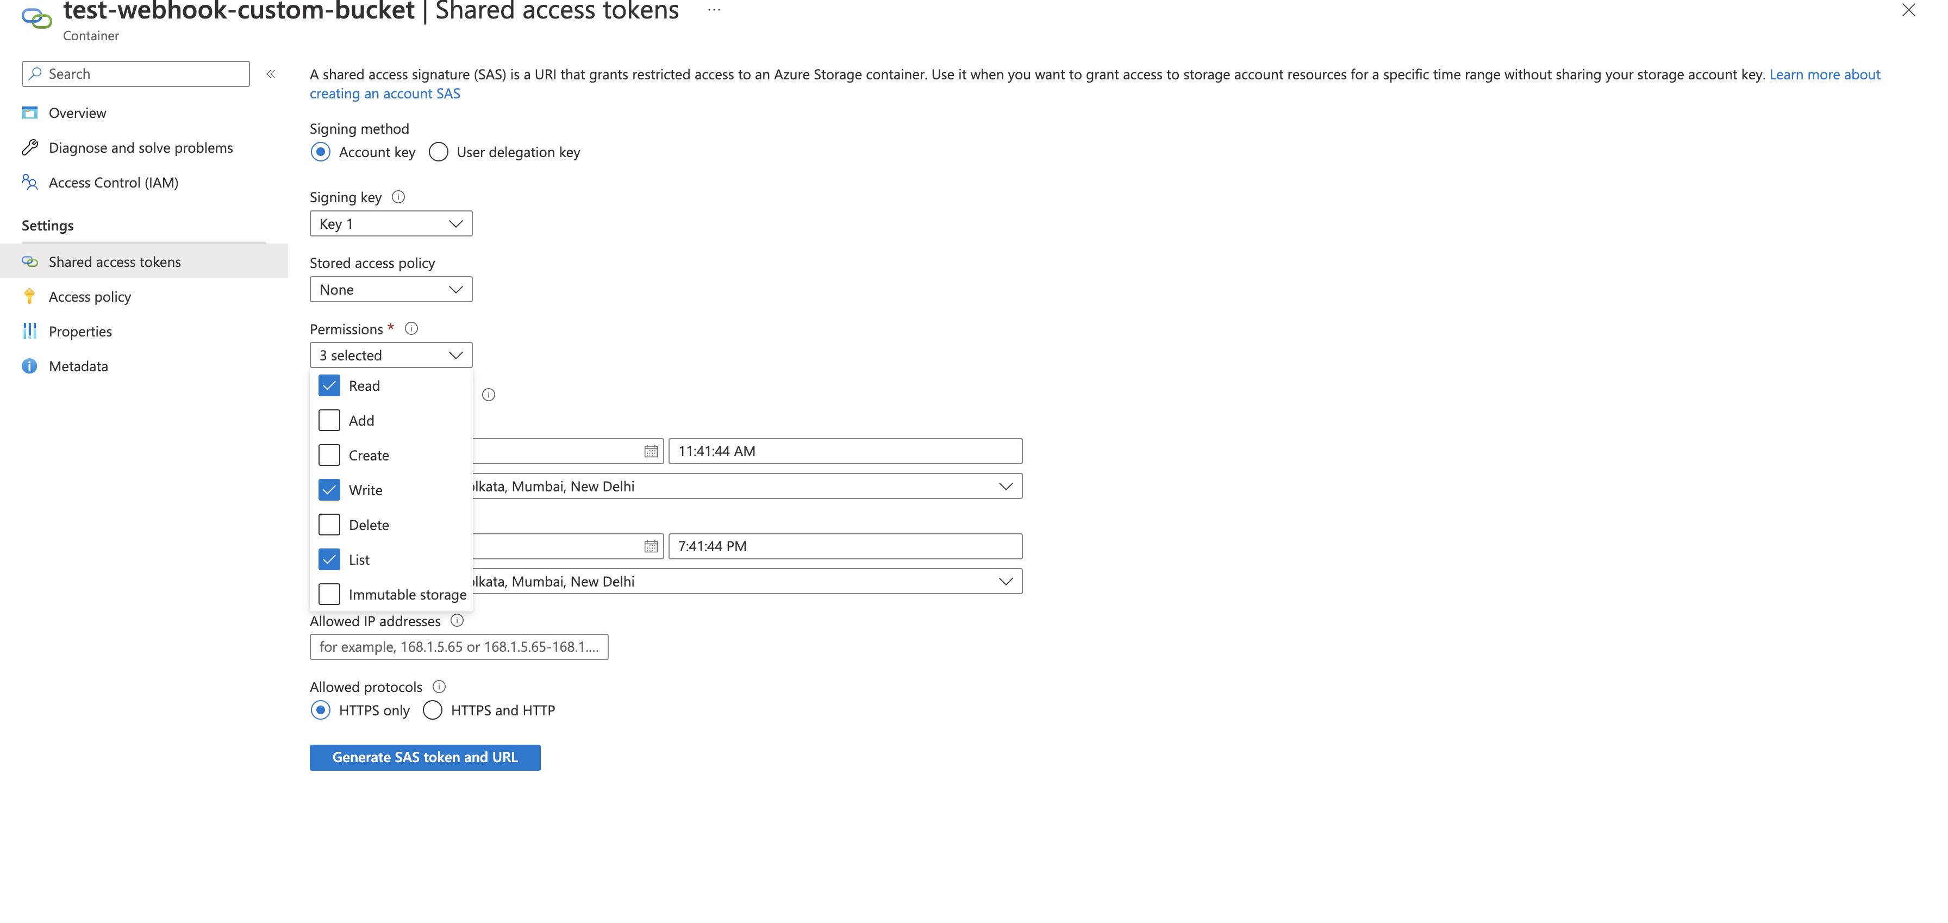The height and width of the screenshot is (923, 1948).
Task: Toggle the Read permission checkbox
Action: pyautogui.click(x=329, y=385)
